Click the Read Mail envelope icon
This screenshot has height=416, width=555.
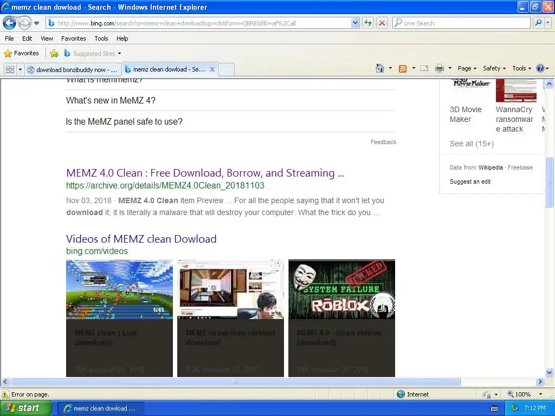click(x=424, y=69)
